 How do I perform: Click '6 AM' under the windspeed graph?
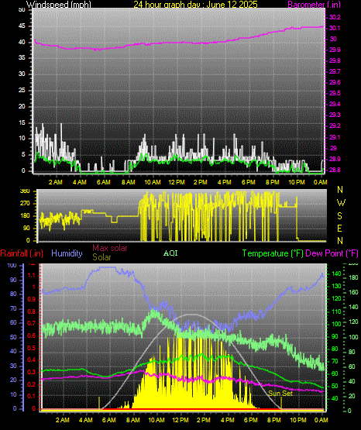[x=104, y=182]
